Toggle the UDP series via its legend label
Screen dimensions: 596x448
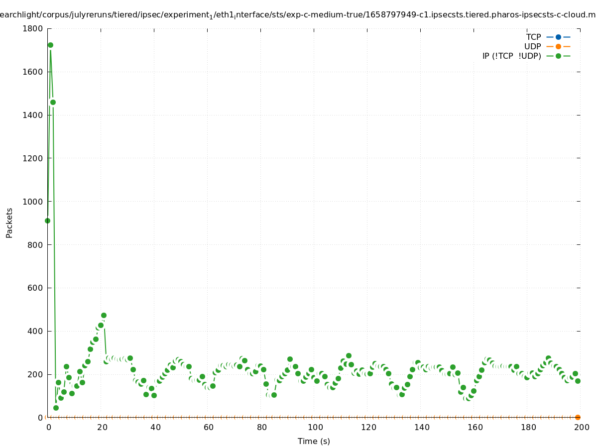[532, 46]
